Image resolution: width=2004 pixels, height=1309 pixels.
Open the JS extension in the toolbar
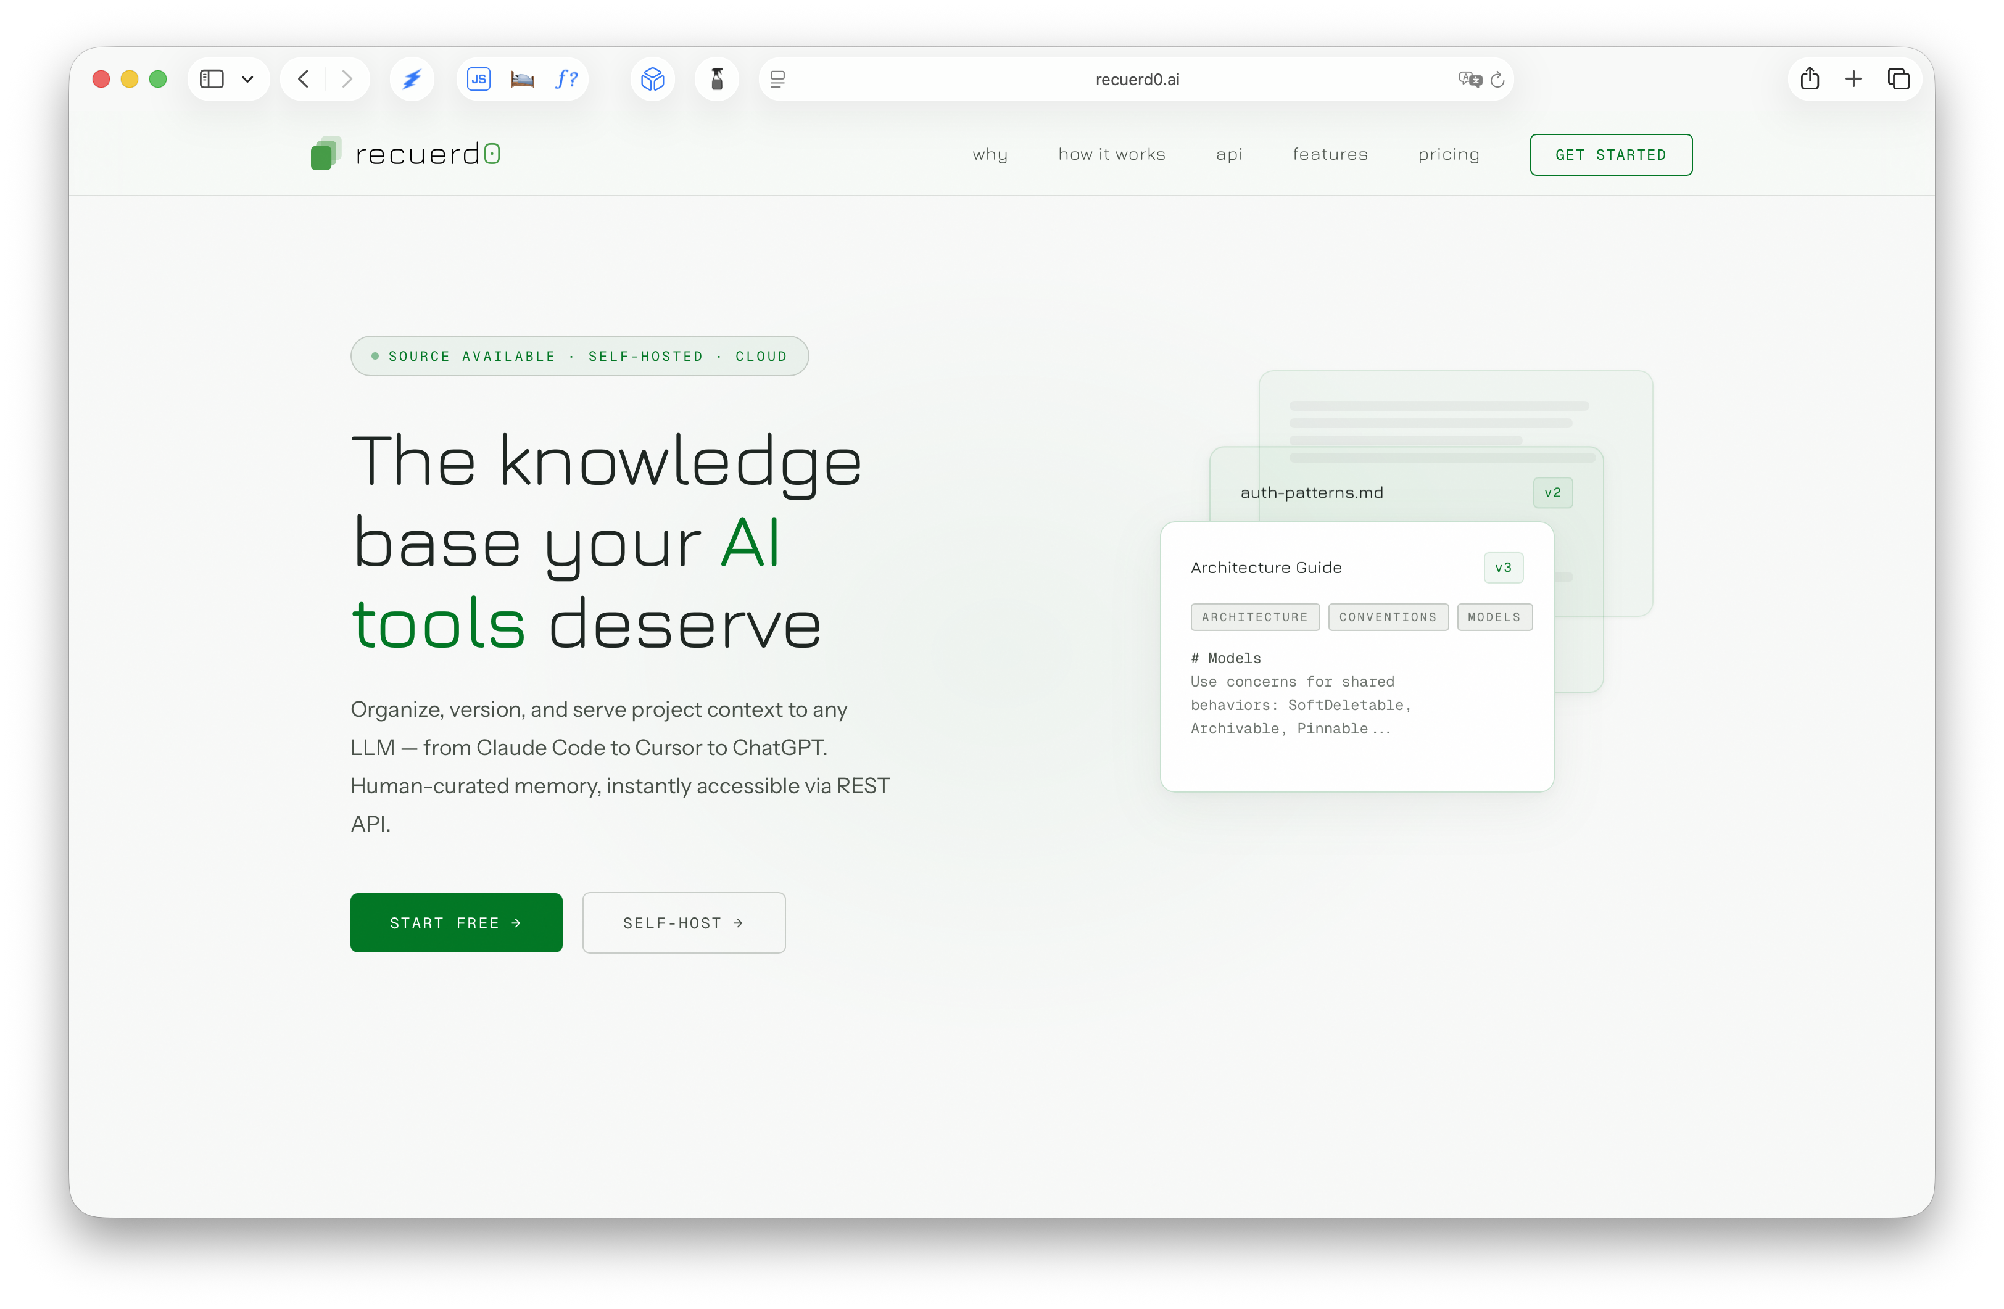coord(478,78)
